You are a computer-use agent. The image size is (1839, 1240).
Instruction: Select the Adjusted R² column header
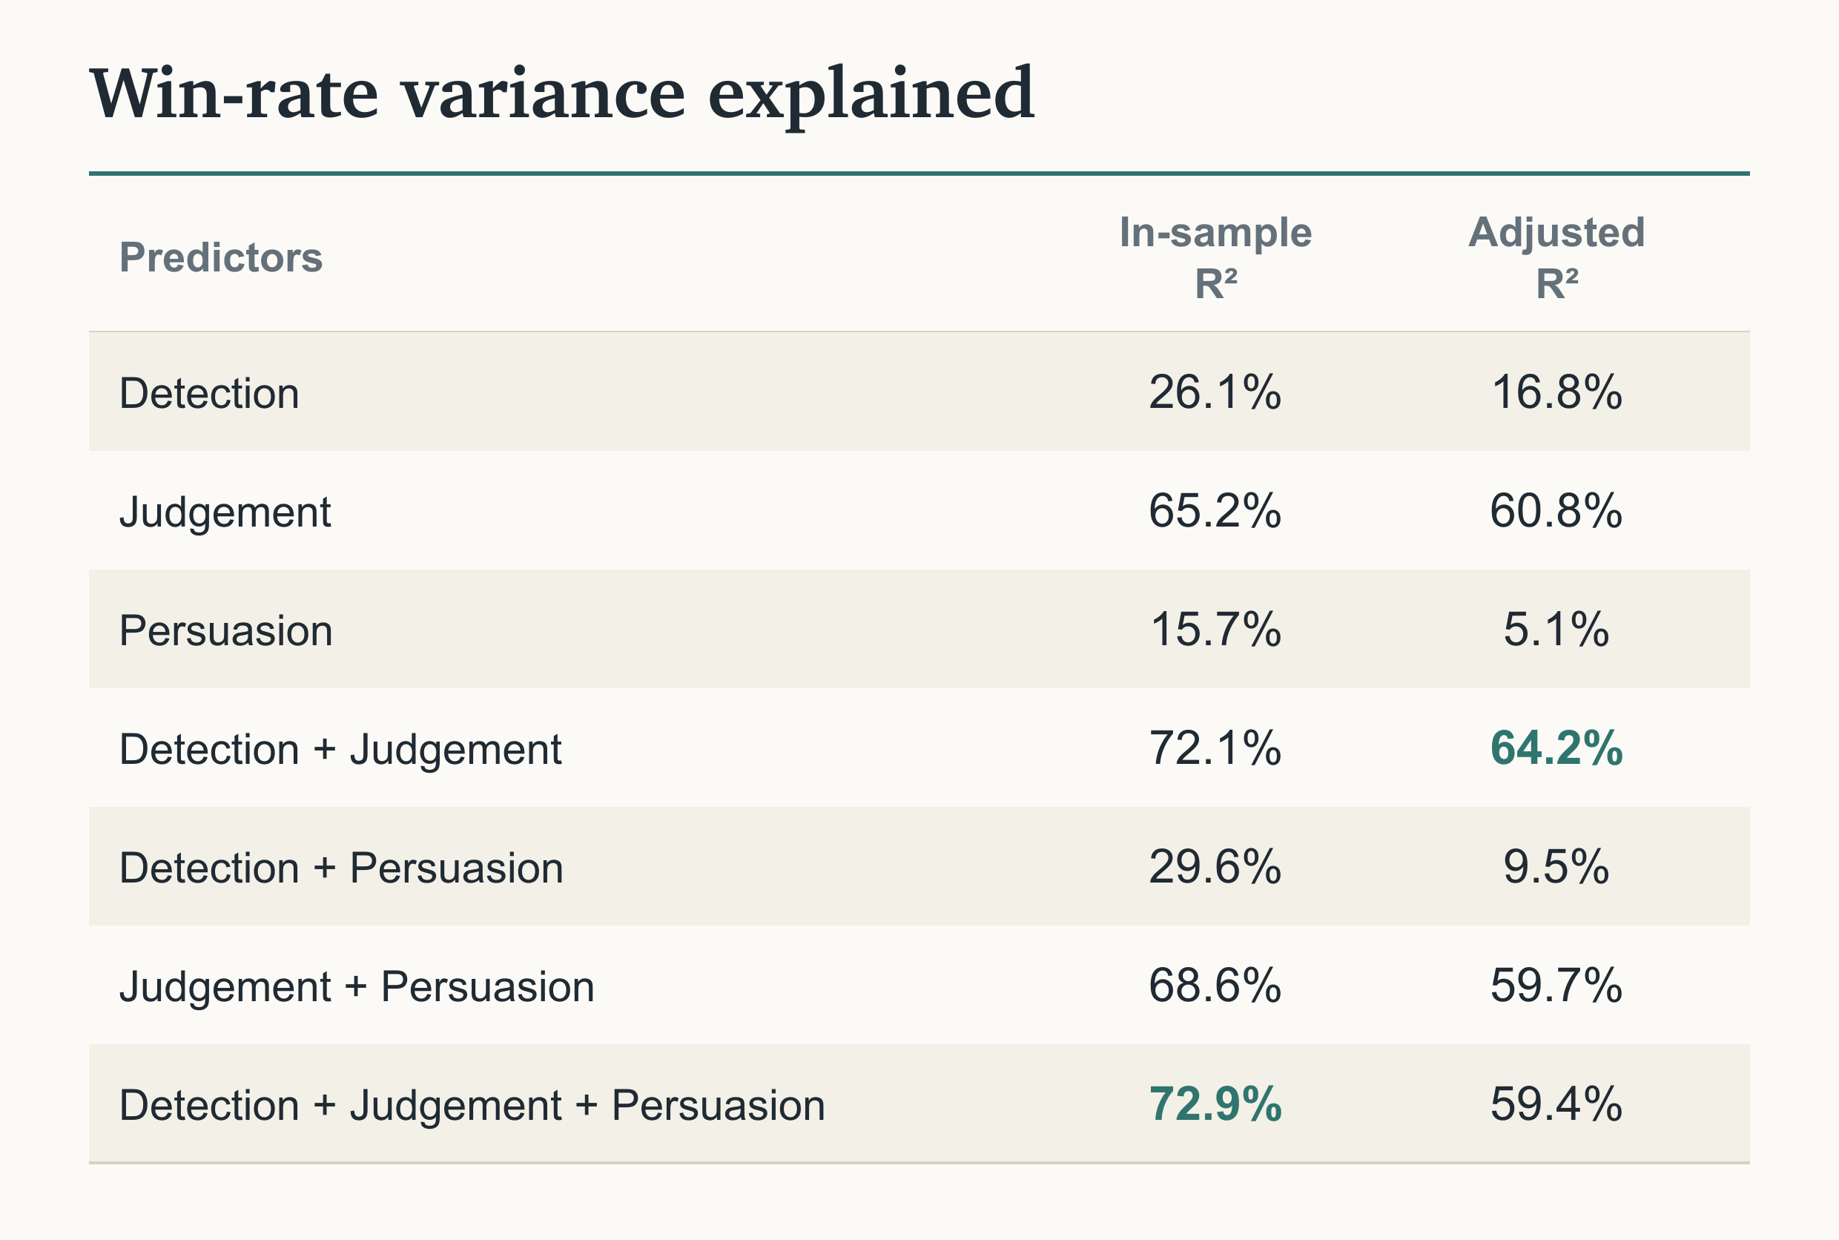click(x=1556, y=258)
